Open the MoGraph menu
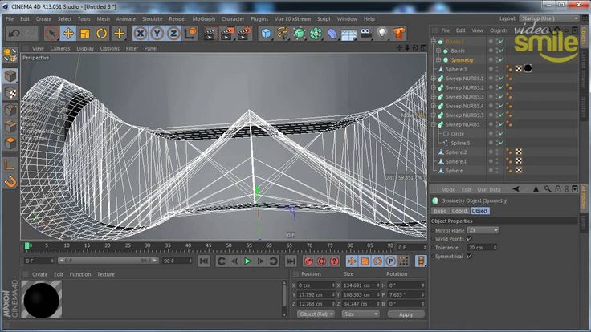The height and width of the screenshot is (332, 591). click(x=203, y=18)
